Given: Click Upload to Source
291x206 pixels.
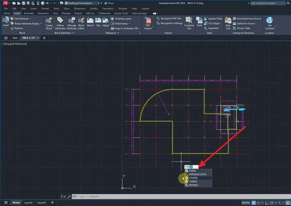Looking at the screenshot, I should pyautogui.click(x=244, y=23).
